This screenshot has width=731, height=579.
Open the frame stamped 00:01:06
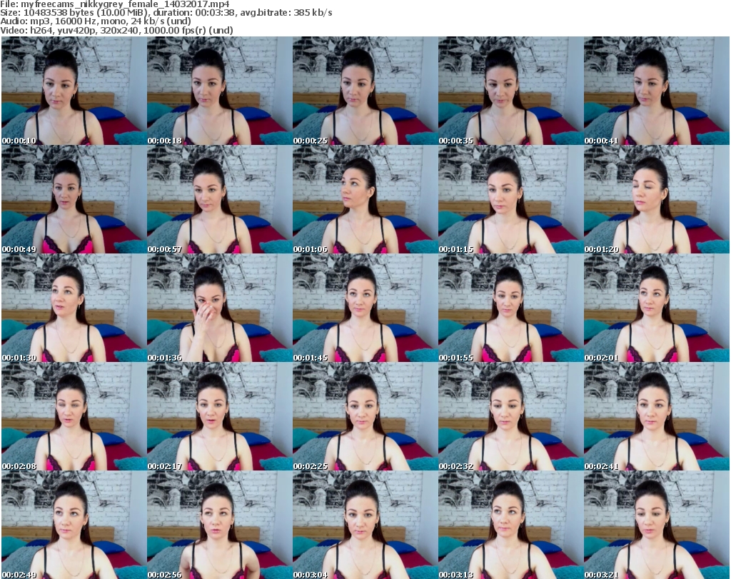(x=365, y=199)
